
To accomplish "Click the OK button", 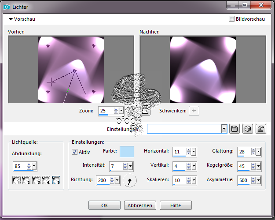I will point(104,205).
